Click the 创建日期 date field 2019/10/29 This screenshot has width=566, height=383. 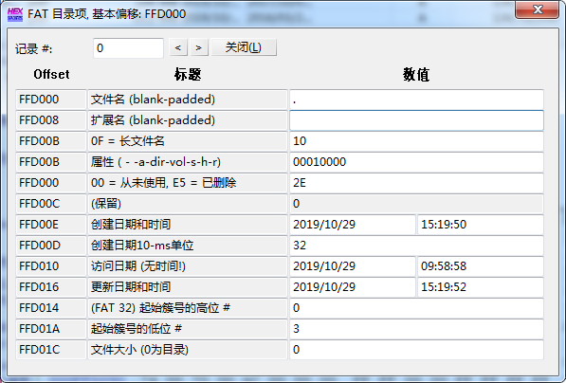(353, 225)
